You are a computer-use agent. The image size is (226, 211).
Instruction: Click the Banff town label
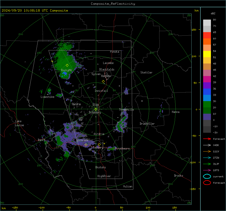pos(41,140)
